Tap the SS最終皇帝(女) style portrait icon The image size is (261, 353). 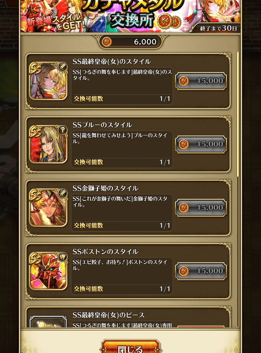[x=48, y=81]
